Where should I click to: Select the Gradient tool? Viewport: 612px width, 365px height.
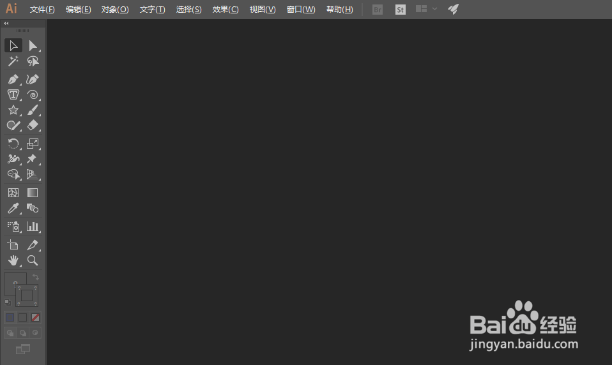pos(33,193)
